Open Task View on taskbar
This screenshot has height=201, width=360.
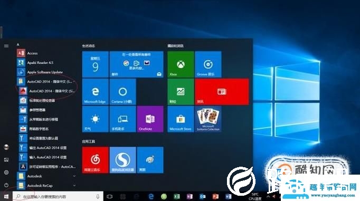click(110, 196)
